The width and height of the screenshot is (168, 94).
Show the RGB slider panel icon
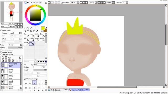point(28,3)
